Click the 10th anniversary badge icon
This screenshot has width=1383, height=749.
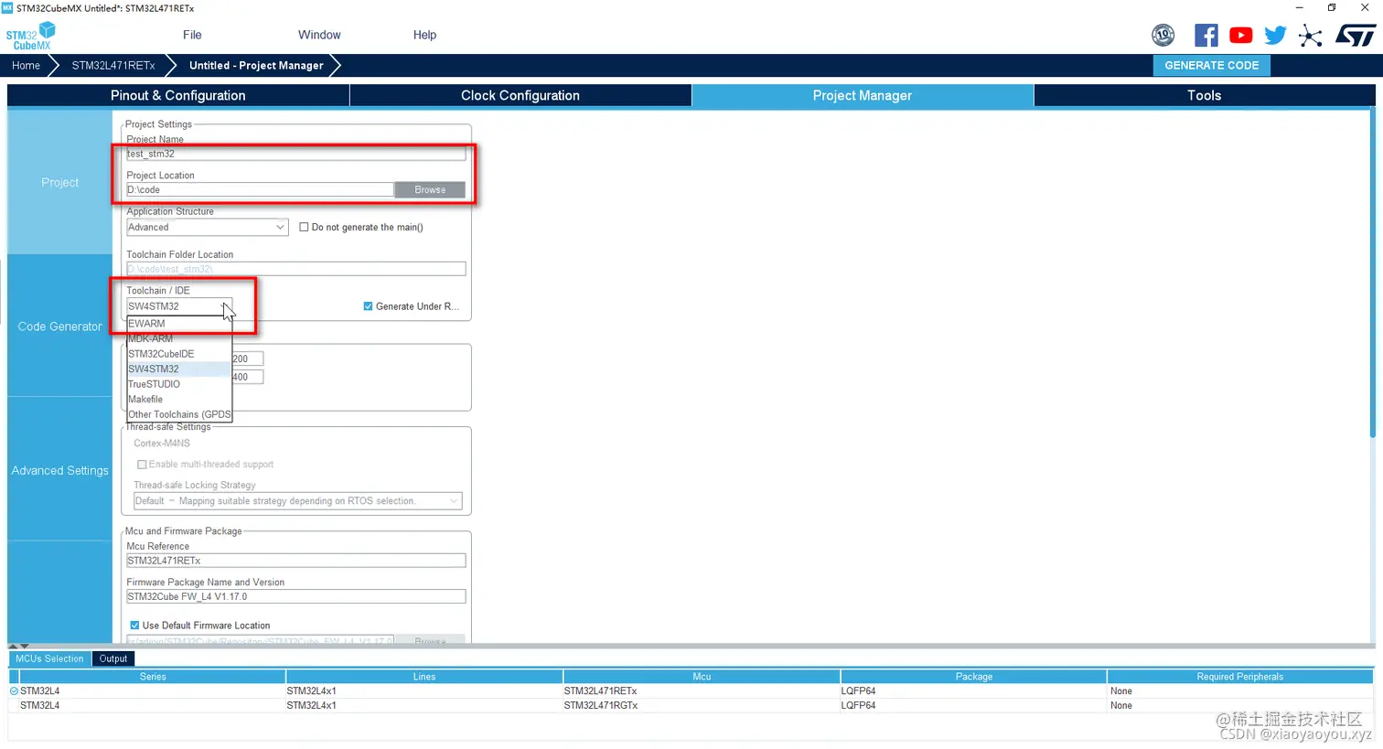coord(1163,36)
